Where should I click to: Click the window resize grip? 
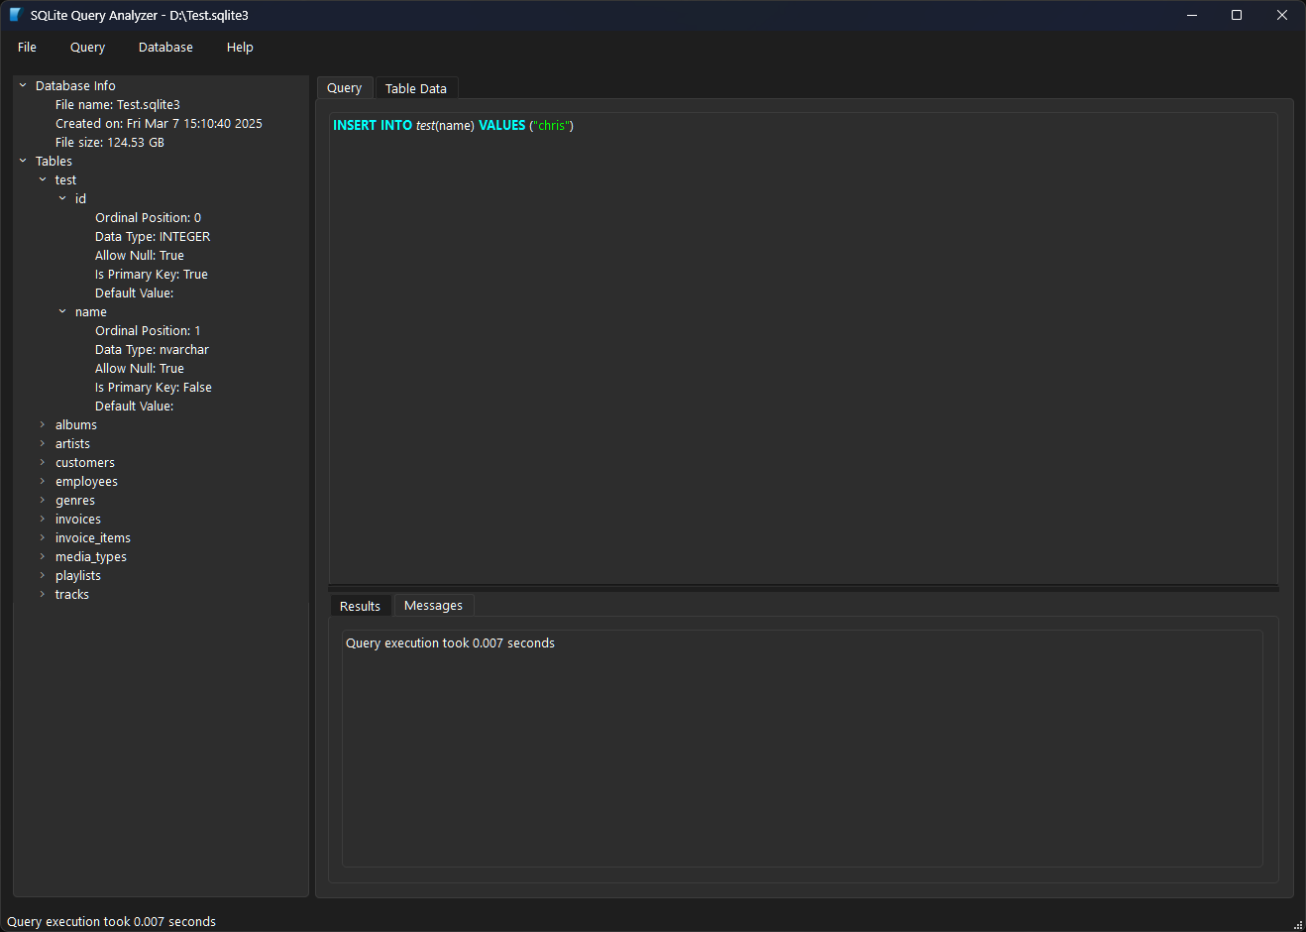pos(1297,923)
